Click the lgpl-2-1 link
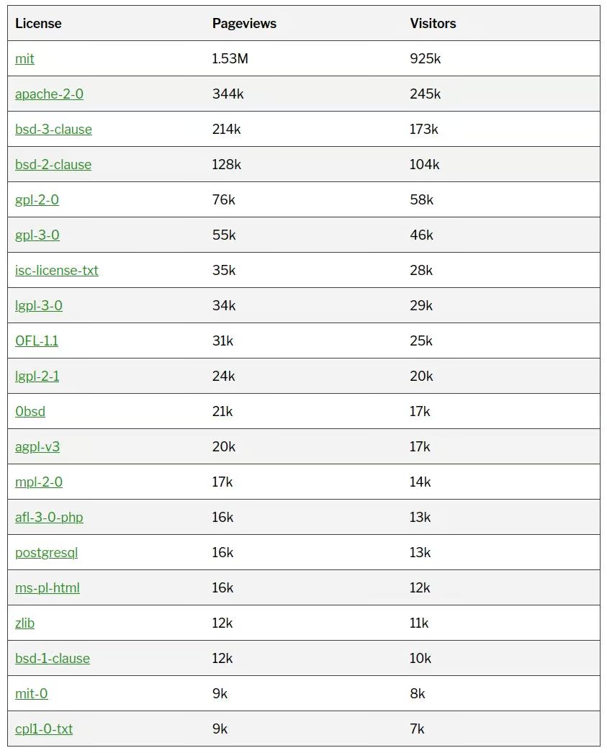The width and height of the screenshot is (607, 753). click(37, 376)
